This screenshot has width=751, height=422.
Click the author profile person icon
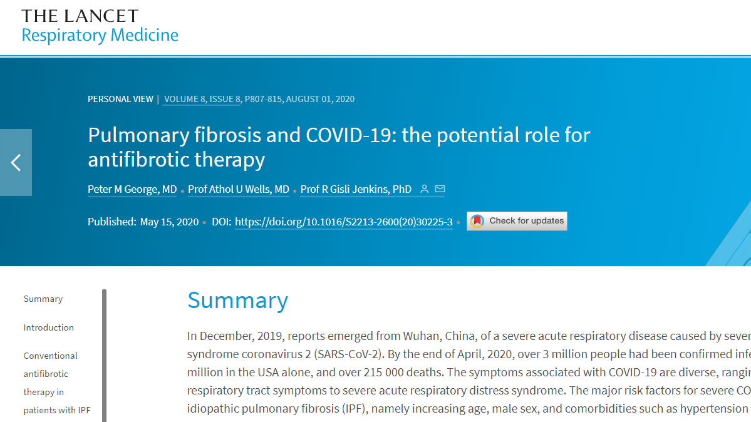pyautogui.click(x=424, y=189)
